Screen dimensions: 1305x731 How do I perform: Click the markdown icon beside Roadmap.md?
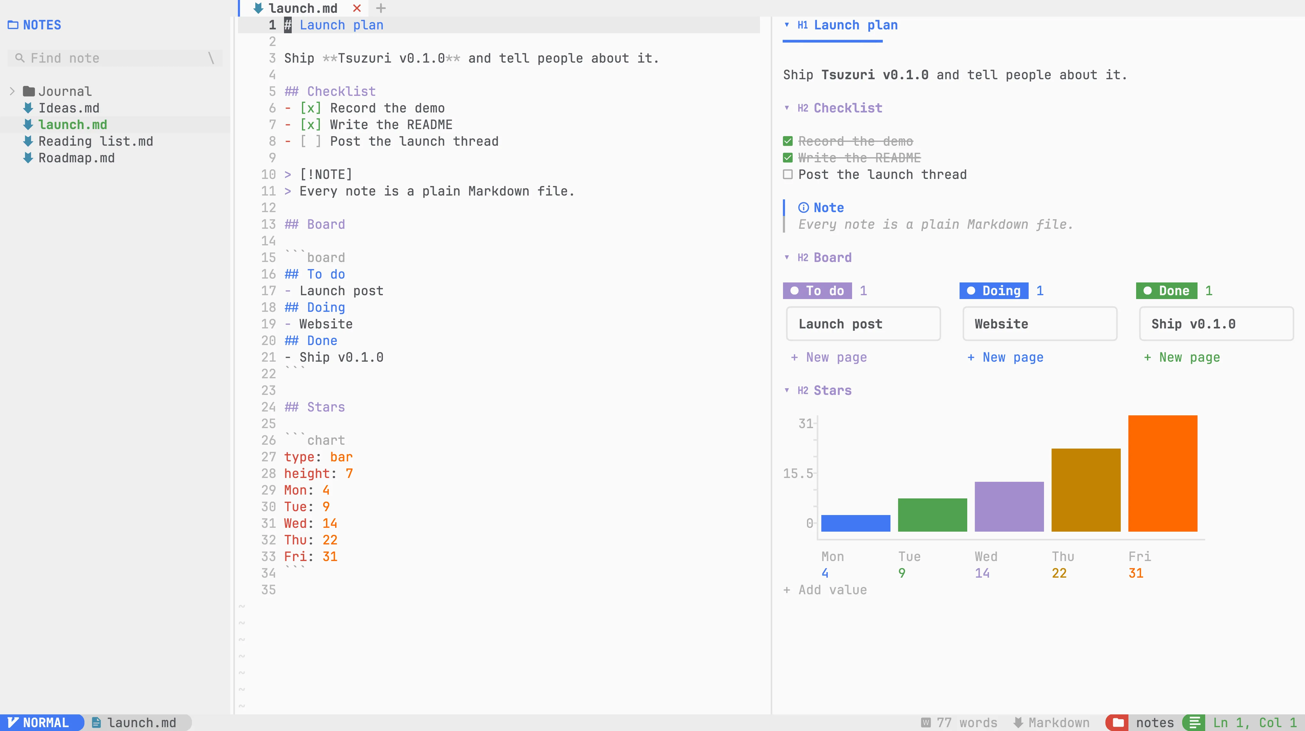(x=28, y=158)
